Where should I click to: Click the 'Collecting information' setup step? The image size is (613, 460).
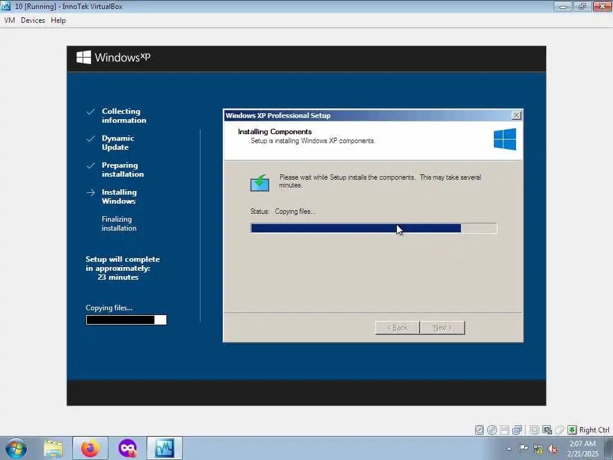[x=124, y=116]
